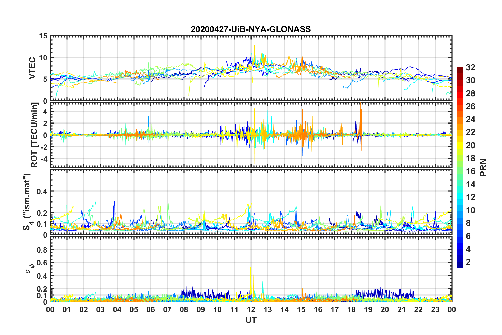Click ROT axis tick -4
Screen dimensions: 502x335
pyautogui.click(x=44, y=159)
